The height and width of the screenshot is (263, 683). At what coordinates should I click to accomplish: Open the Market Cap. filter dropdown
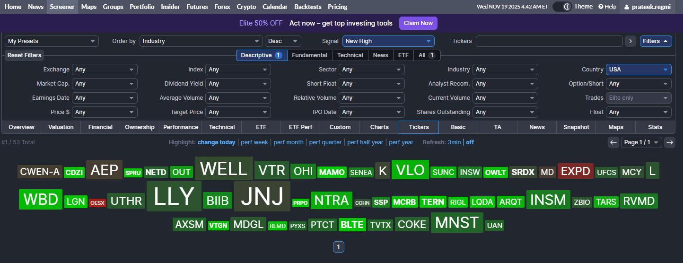(x=105, y=84)
